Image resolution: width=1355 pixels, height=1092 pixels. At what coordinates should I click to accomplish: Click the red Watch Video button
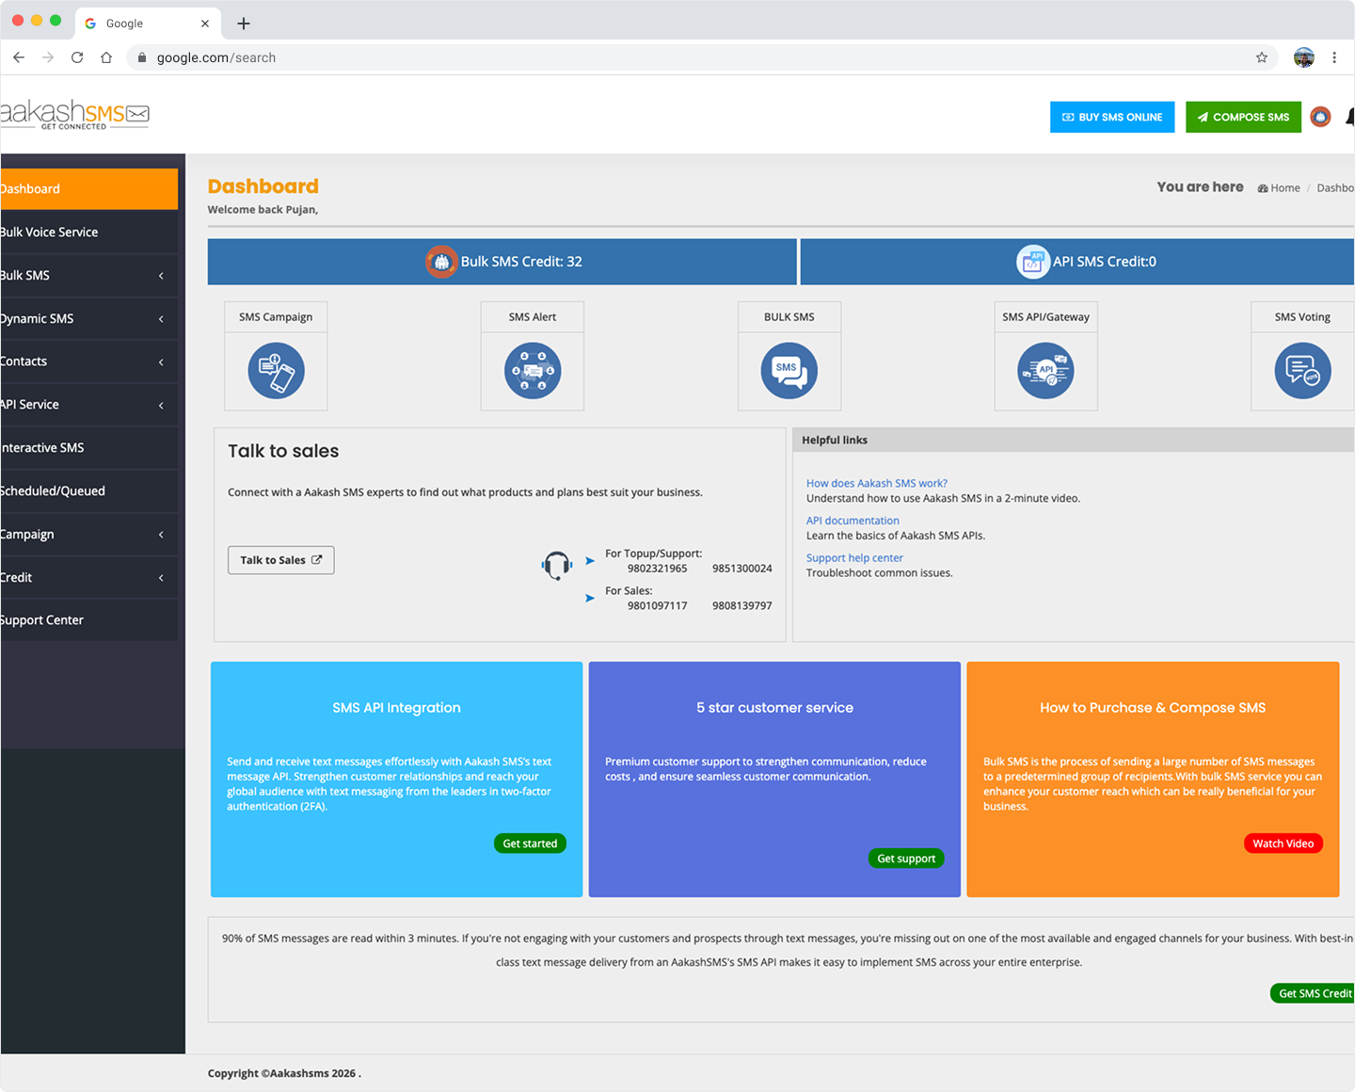[x=1283, y=843]
